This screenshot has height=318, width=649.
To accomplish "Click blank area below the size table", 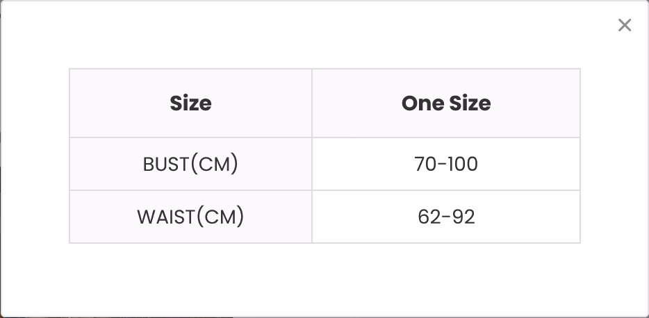I will click(x=324, y=279).
